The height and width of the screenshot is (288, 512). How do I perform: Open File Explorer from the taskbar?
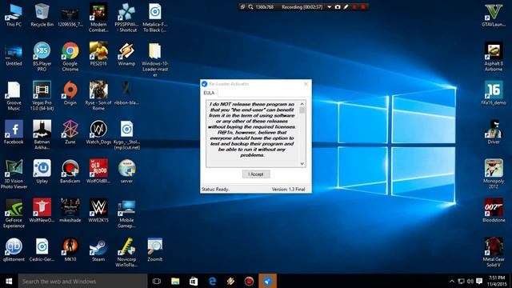point(175,281)
